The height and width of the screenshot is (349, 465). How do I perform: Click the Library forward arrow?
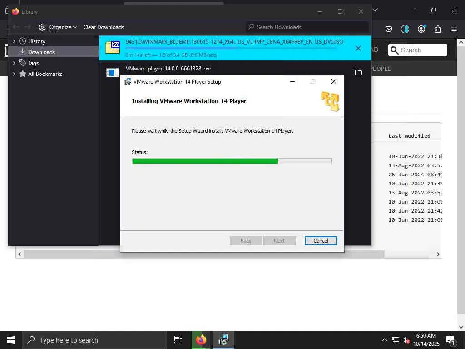pos(27,27)
